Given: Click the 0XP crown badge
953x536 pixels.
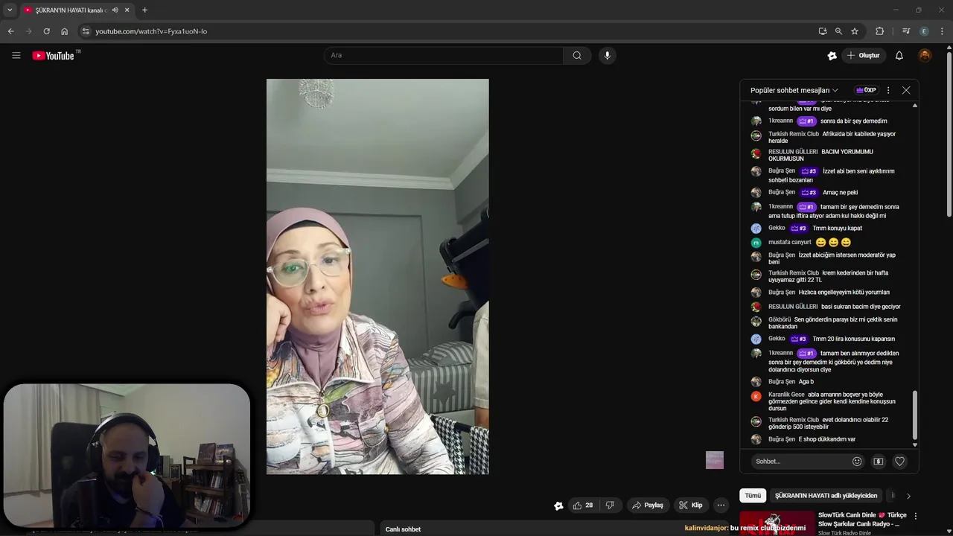Looking at the screenshot, I should (x=866, y=90).
